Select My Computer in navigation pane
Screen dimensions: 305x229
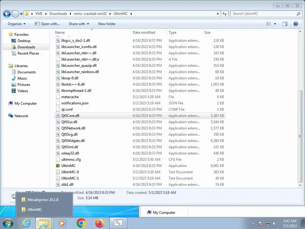[26, 103]
